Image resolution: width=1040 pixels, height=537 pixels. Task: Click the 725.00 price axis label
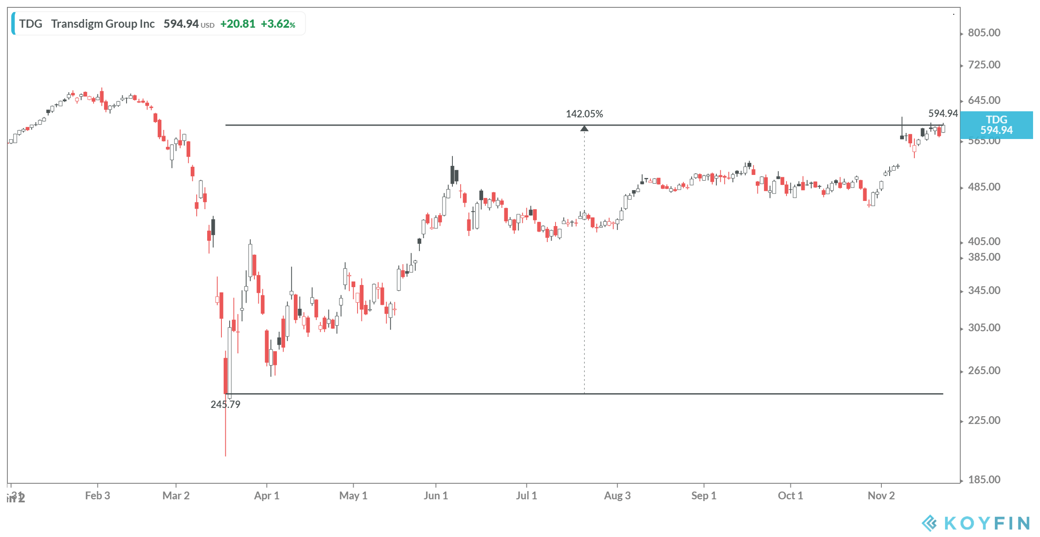(984, 65)
